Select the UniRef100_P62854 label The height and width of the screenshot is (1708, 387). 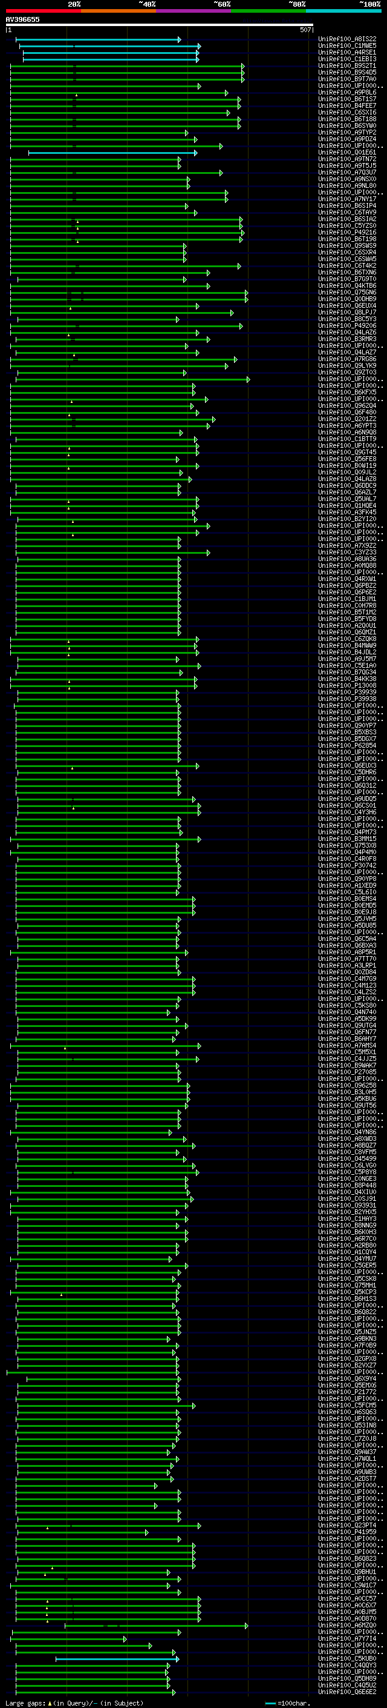point(347,746)
